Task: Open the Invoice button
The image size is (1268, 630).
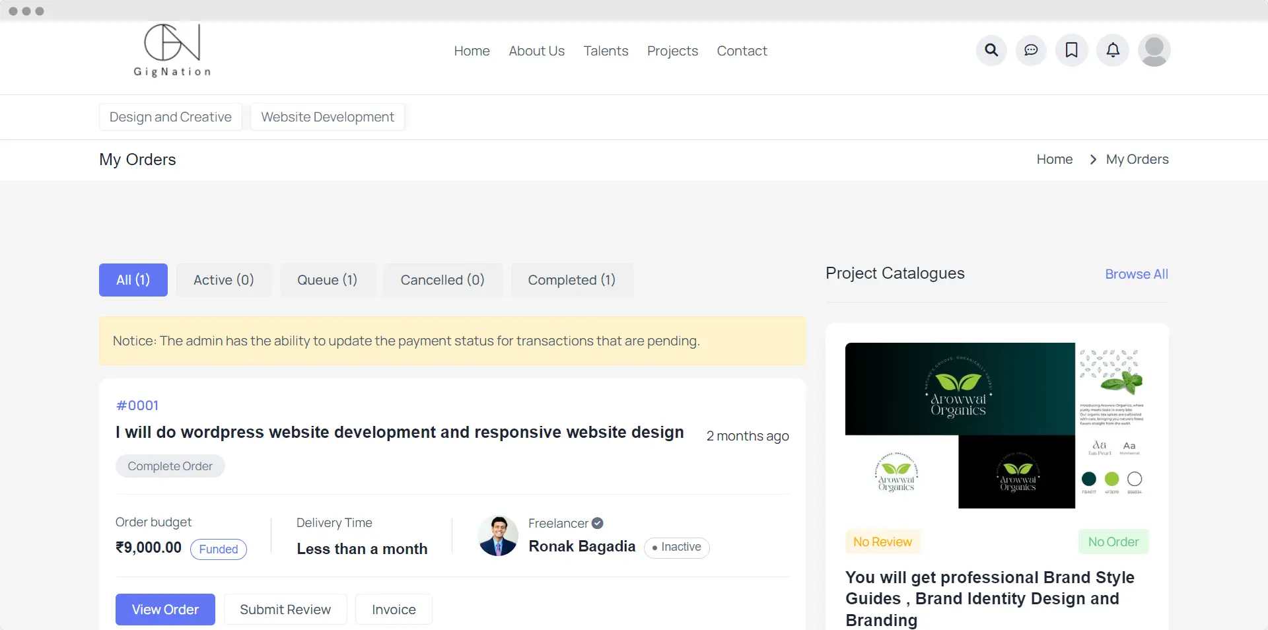Action: click(x=394, y=610)
